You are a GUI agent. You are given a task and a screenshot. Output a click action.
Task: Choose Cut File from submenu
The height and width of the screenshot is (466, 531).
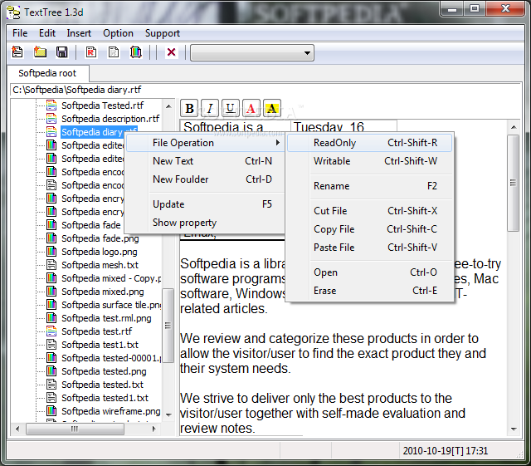[369, 211]
